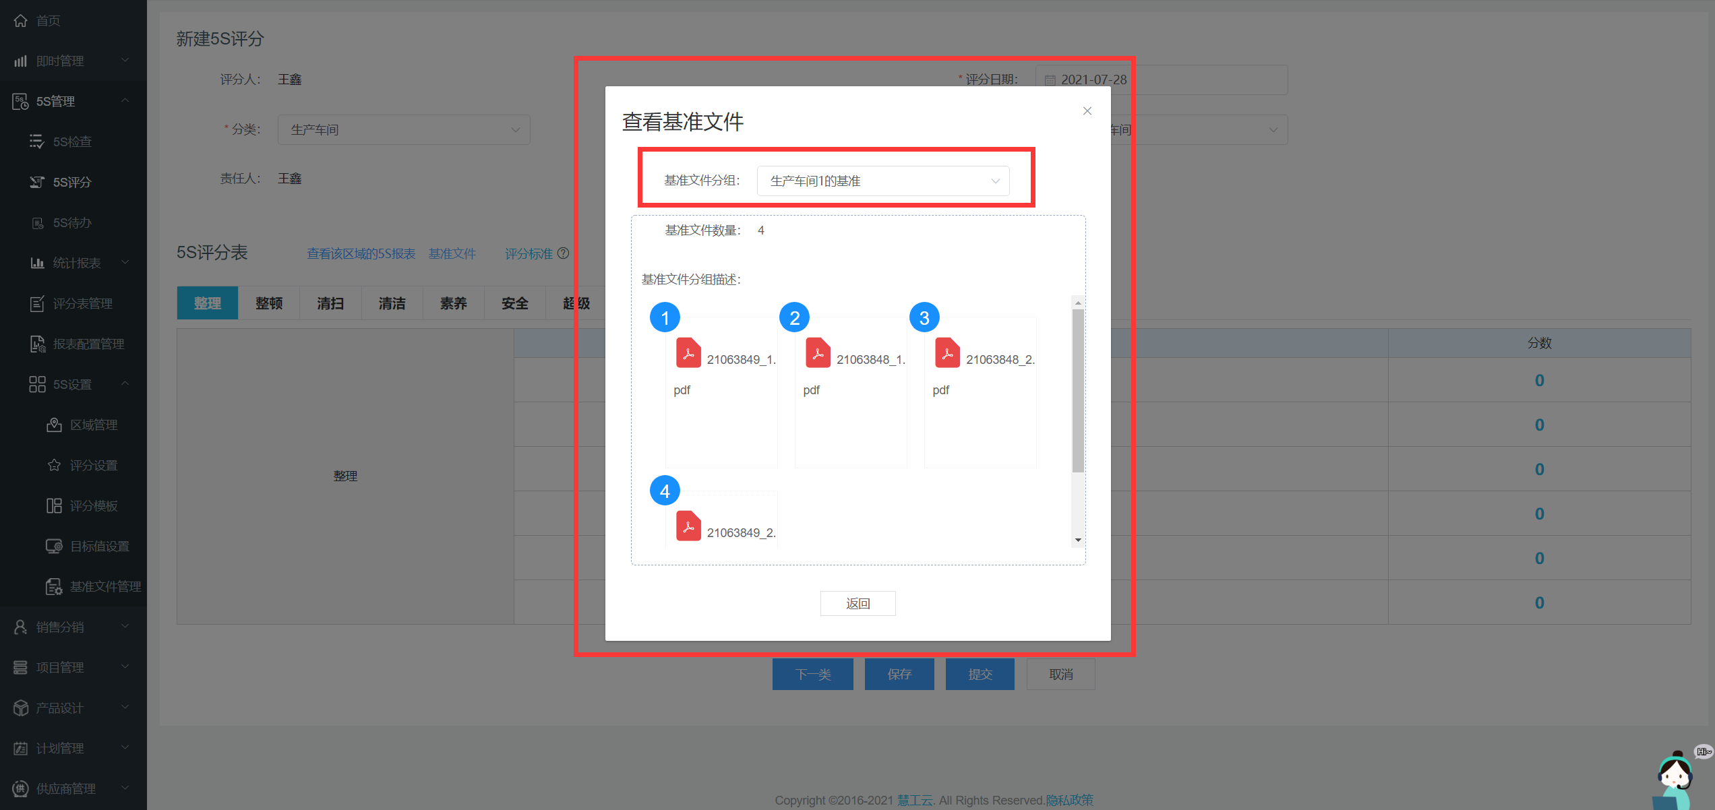Image resolution: width=1715 pixels, height=810 pixels.
Task: Click the PDF icon for 21063849_1.pdf
Action: (688, 353)
